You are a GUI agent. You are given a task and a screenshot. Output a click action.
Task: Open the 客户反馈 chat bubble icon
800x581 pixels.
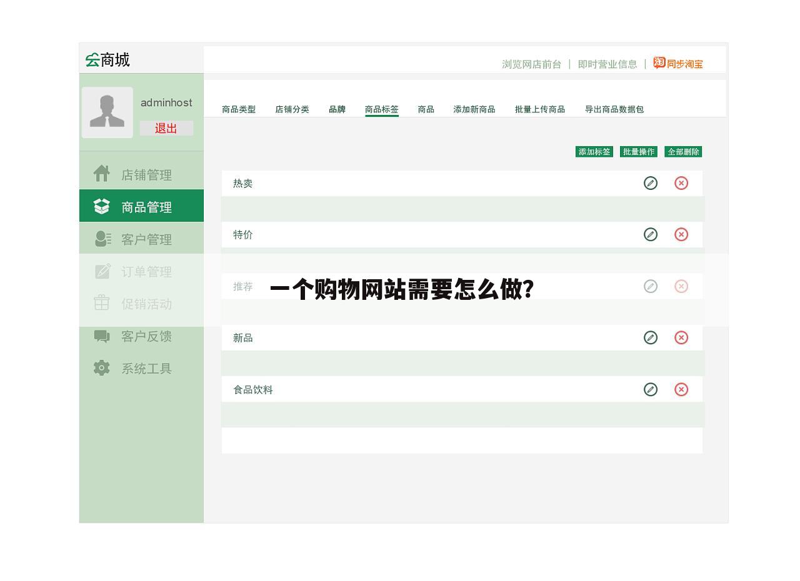(102, 336)
